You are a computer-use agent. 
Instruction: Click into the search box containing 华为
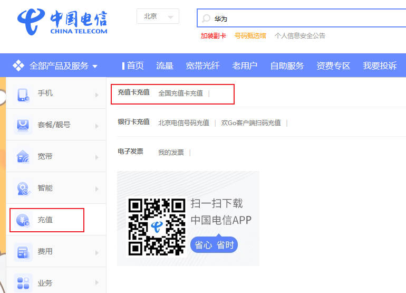(302, 18)
